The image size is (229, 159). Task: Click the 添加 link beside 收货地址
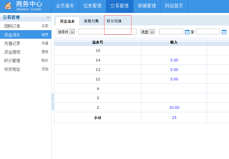coord(45,69)
